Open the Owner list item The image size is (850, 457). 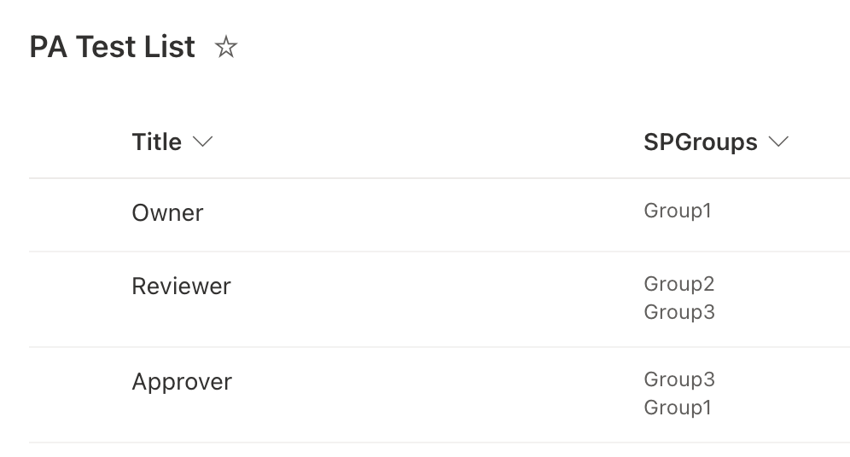pos(167,212)
